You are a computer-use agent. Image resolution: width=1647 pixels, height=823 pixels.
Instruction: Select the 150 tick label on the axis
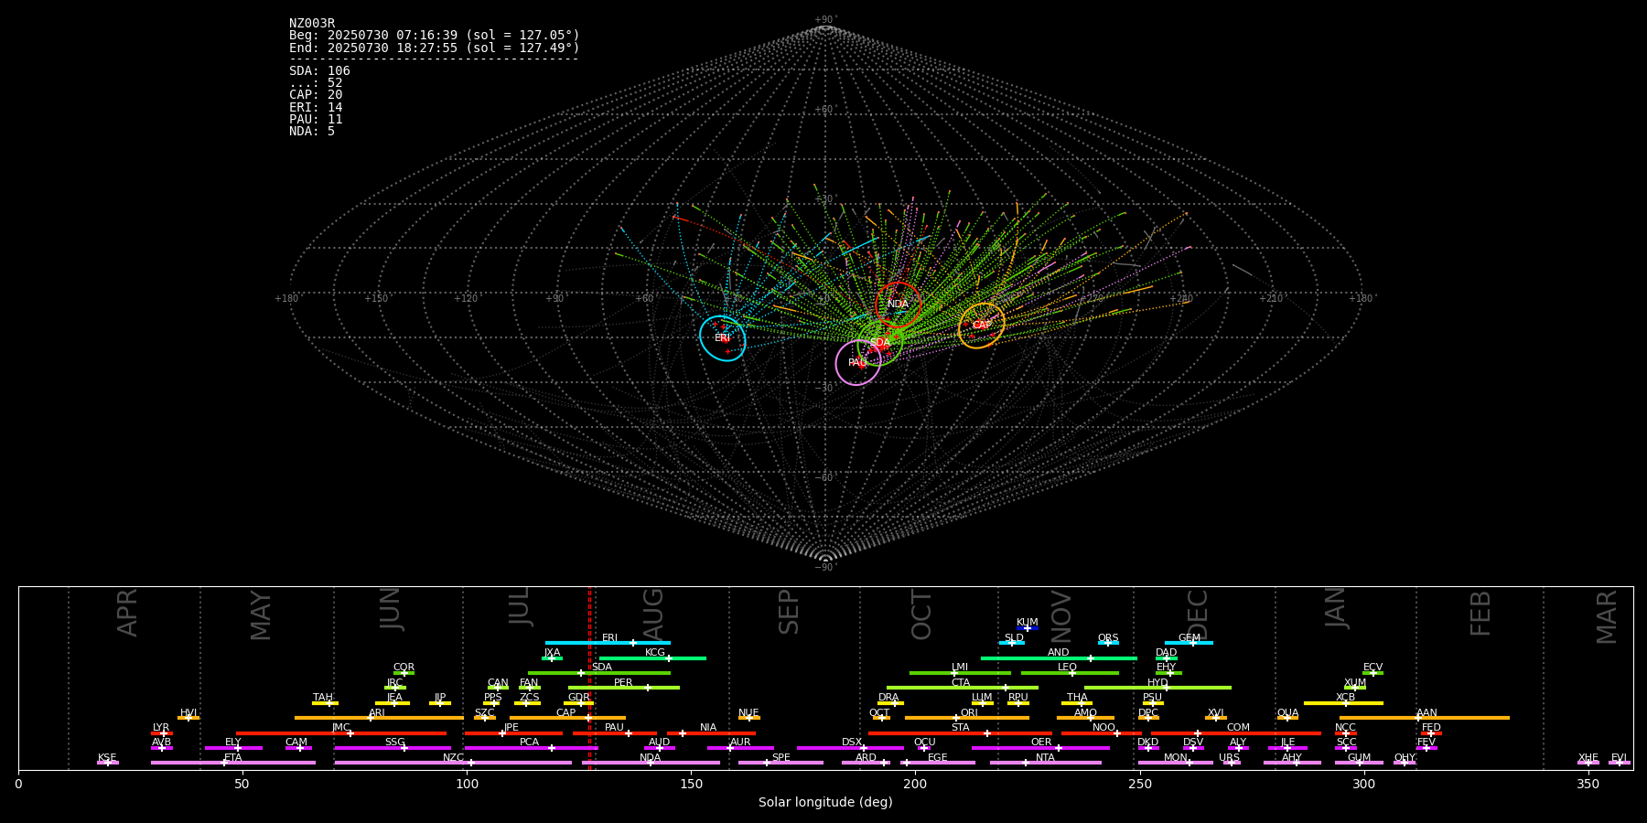pyautogui.click(x=691, y=785)
